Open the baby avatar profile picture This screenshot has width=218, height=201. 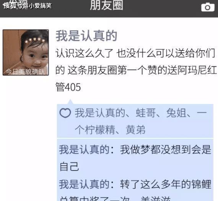(x=26, y=52)
